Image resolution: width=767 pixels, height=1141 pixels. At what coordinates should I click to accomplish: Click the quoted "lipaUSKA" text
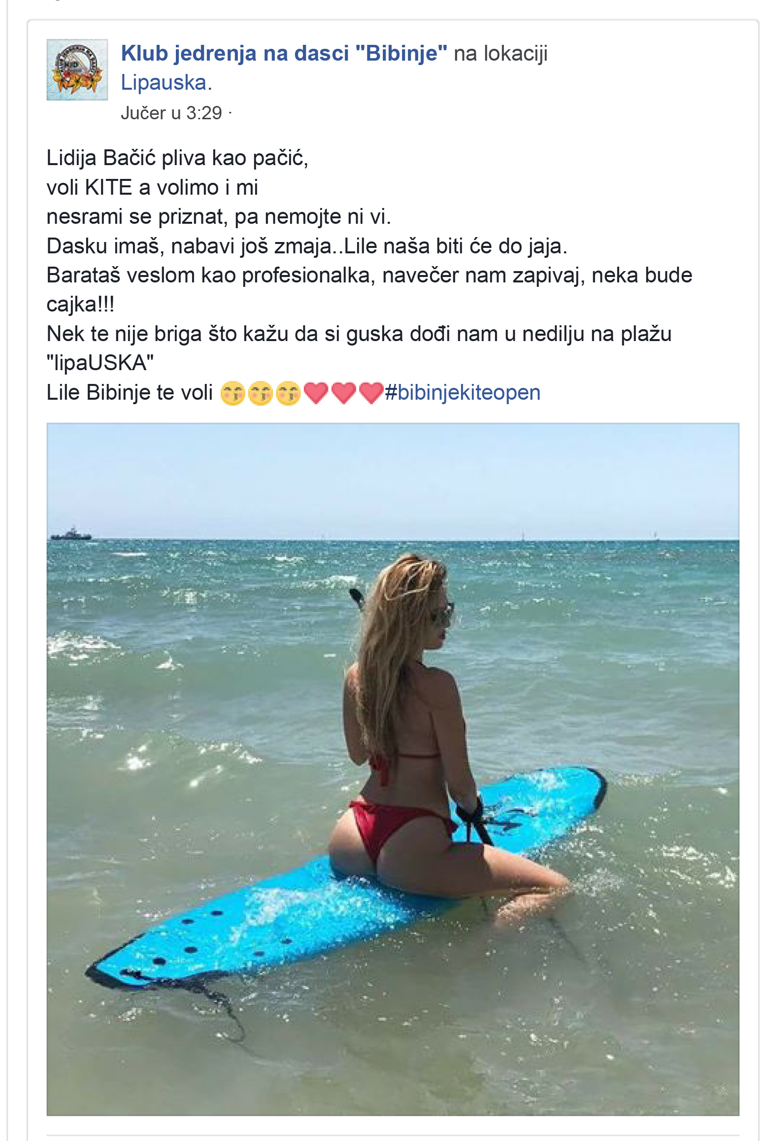[100, 363]
